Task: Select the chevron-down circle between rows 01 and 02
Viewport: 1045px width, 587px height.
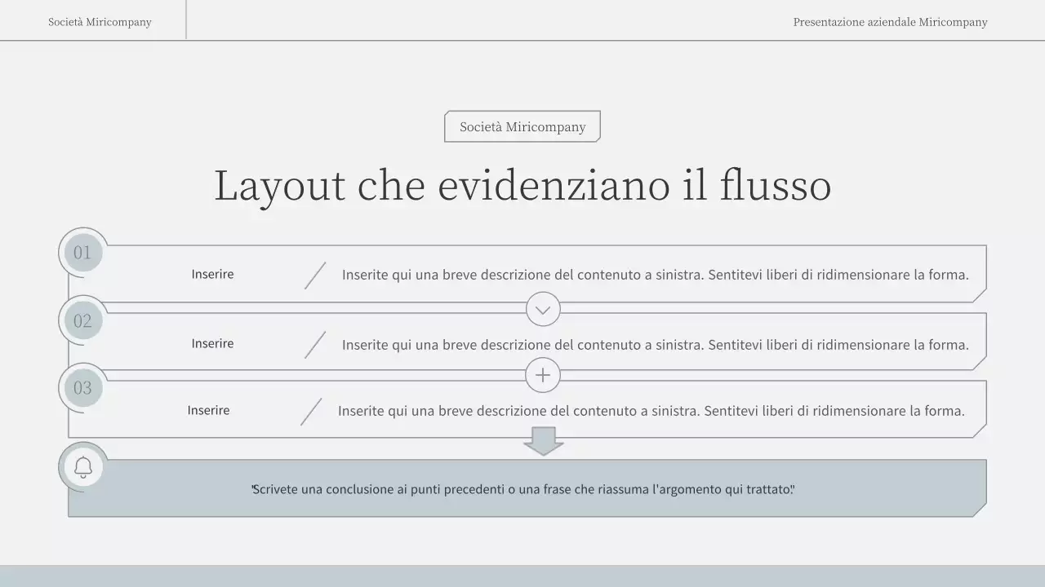Action: (542, 310)
